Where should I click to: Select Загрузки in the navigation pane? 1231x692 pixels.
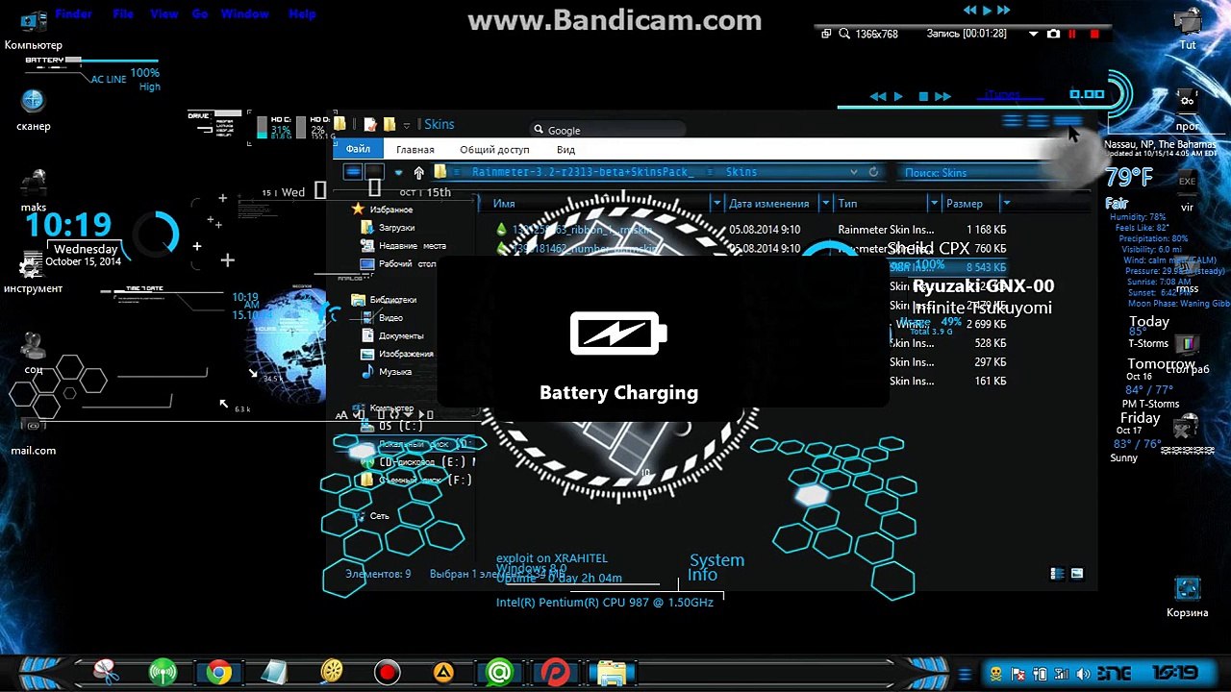[x=396, y=228]
